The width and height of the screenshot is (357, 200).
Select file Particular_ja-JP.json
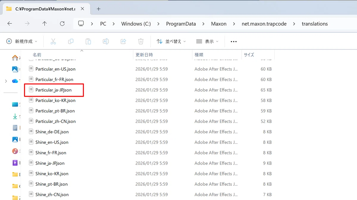53,90
